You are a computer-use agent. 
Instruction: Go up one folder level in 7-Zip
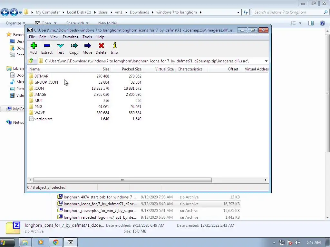[31, 61]
